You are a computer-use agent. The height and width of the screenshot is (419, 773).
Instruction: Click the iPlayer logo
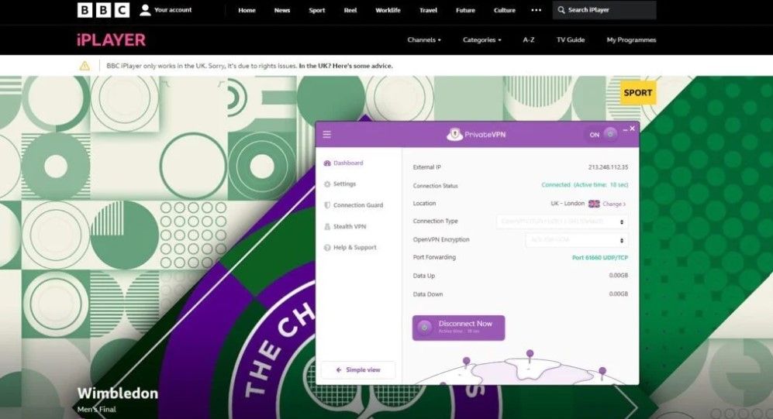(112, 39)
